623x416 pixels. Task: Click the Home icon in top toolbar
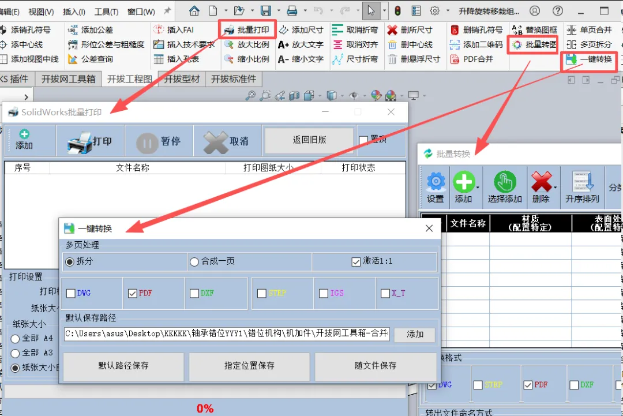coord(194,11)
